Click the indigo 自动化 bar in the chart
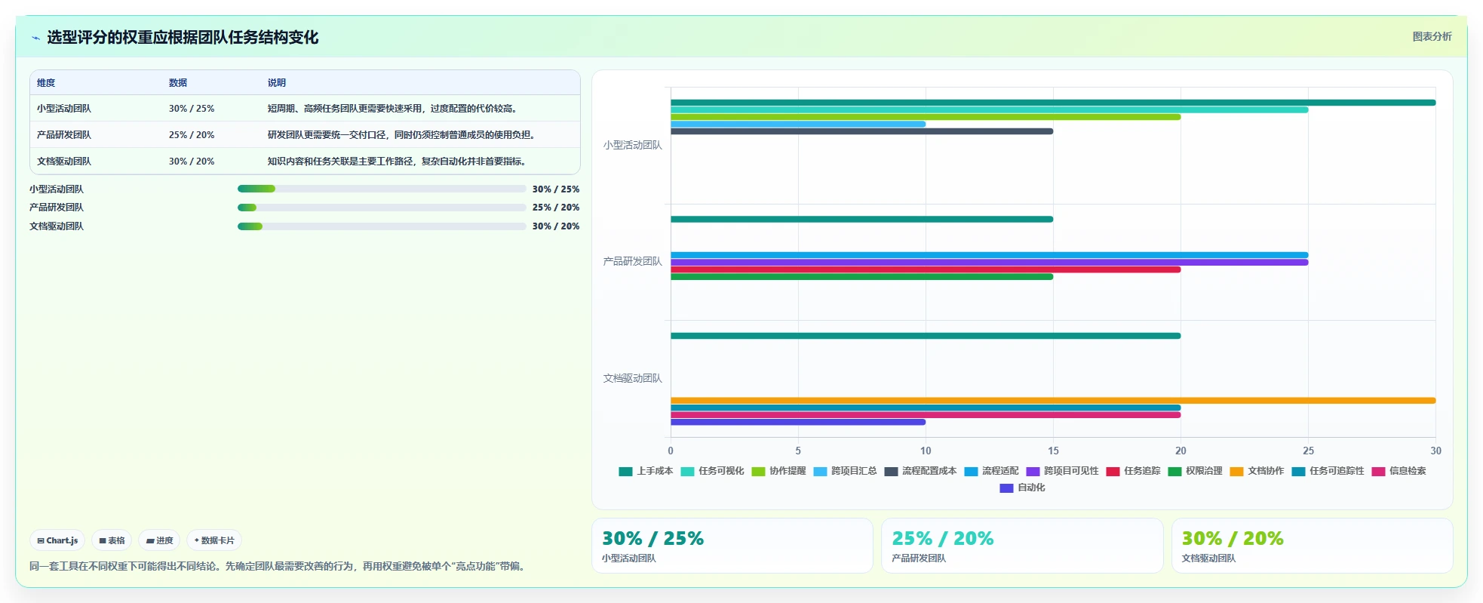The image size is (1483, 603). 798,423
